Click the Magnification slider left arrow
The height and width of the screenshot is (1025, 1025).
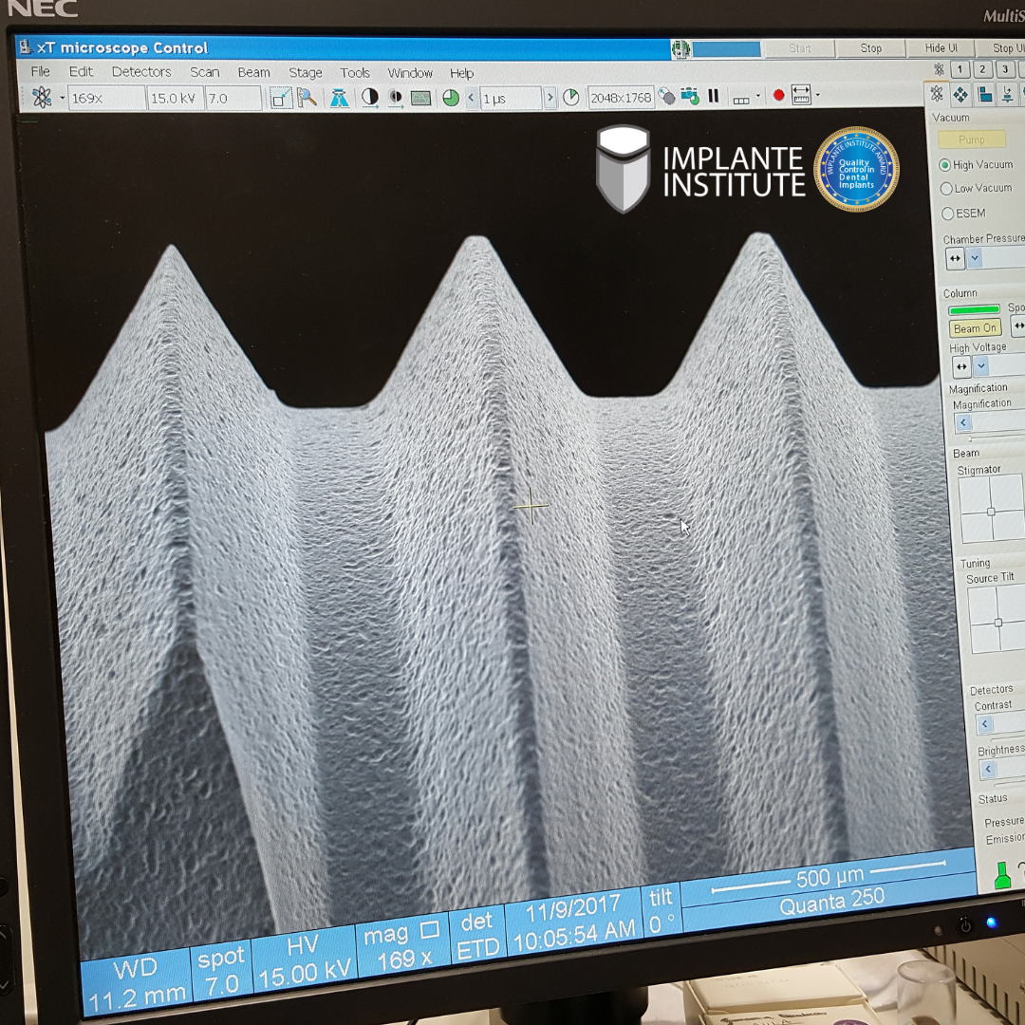(964, 423)
